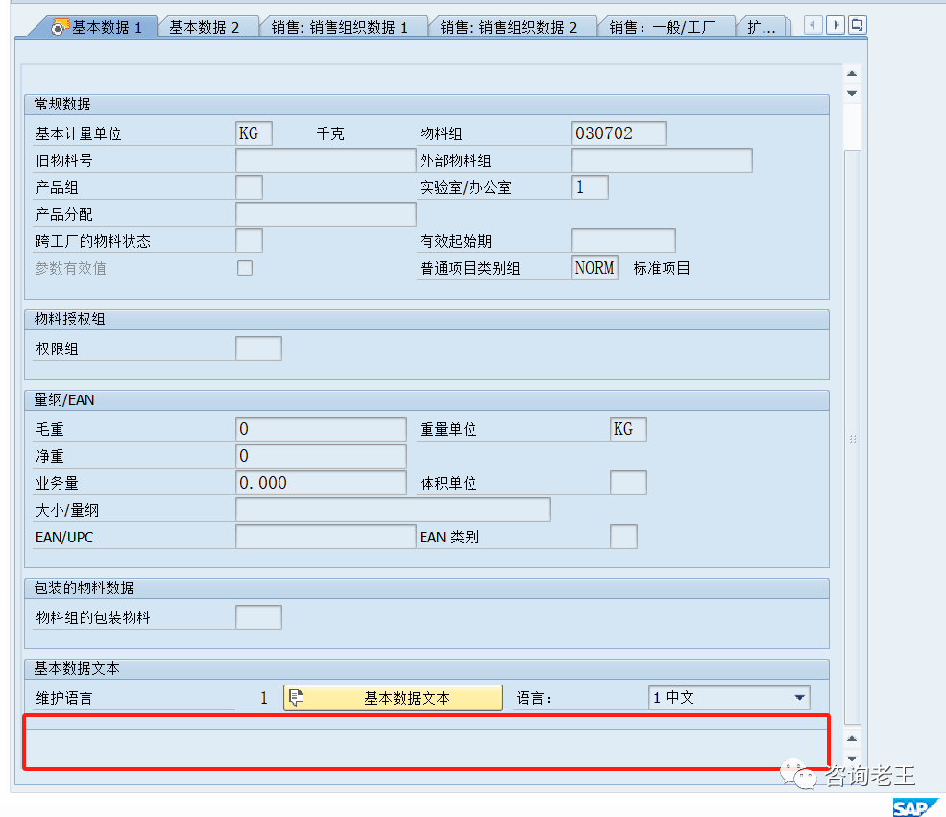
Task: Click the 体积单位 input field
Action: tap(628, 483)
